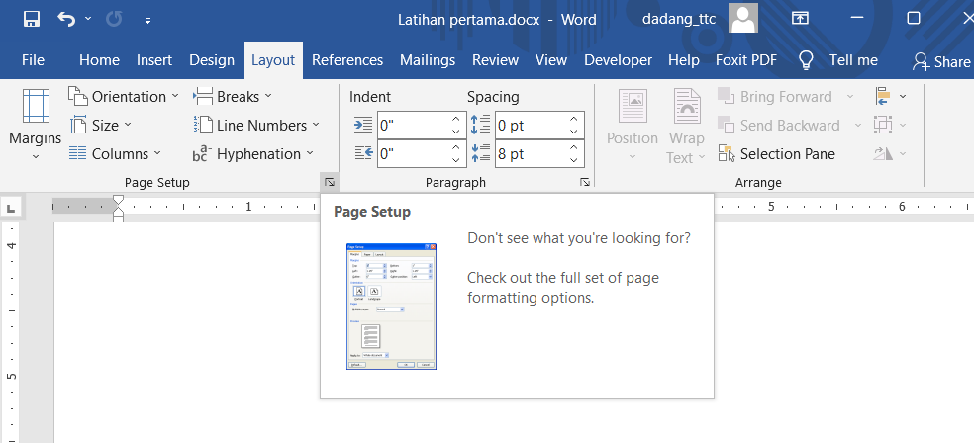
Task: Click the right Indent value field
Action: click(x=413, y=154)
